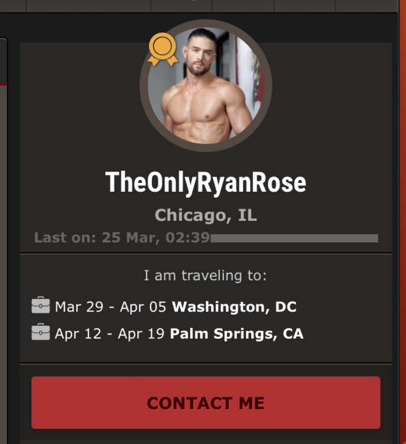406x444 pixels.
Task: Click the gold award ribbon badge
Action: pyautogui.click(x=163, y=49)
